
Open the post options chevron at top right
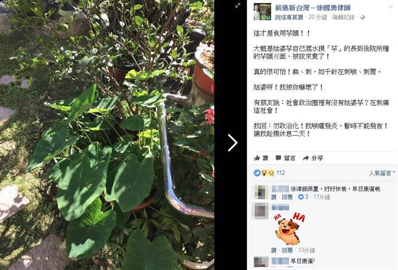(x=391, y=7)
